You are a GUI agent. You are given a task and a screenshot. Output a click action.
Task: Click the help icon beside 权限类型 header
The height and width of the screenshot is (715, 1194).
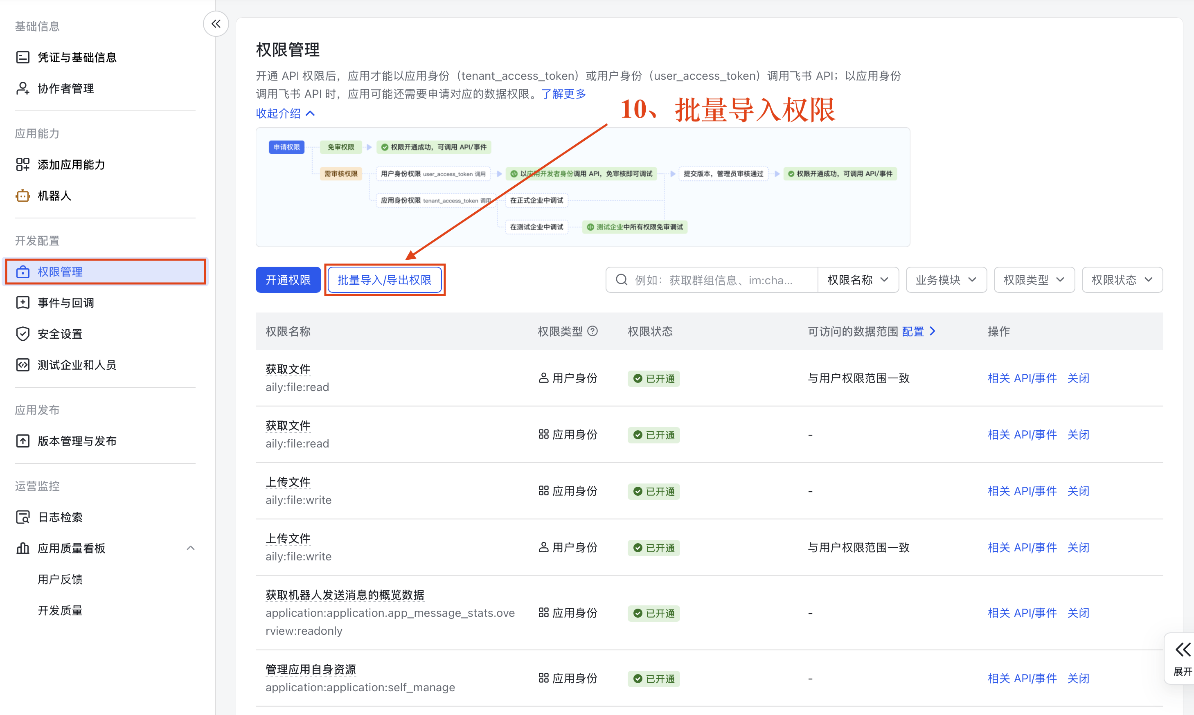coord(593,331)
